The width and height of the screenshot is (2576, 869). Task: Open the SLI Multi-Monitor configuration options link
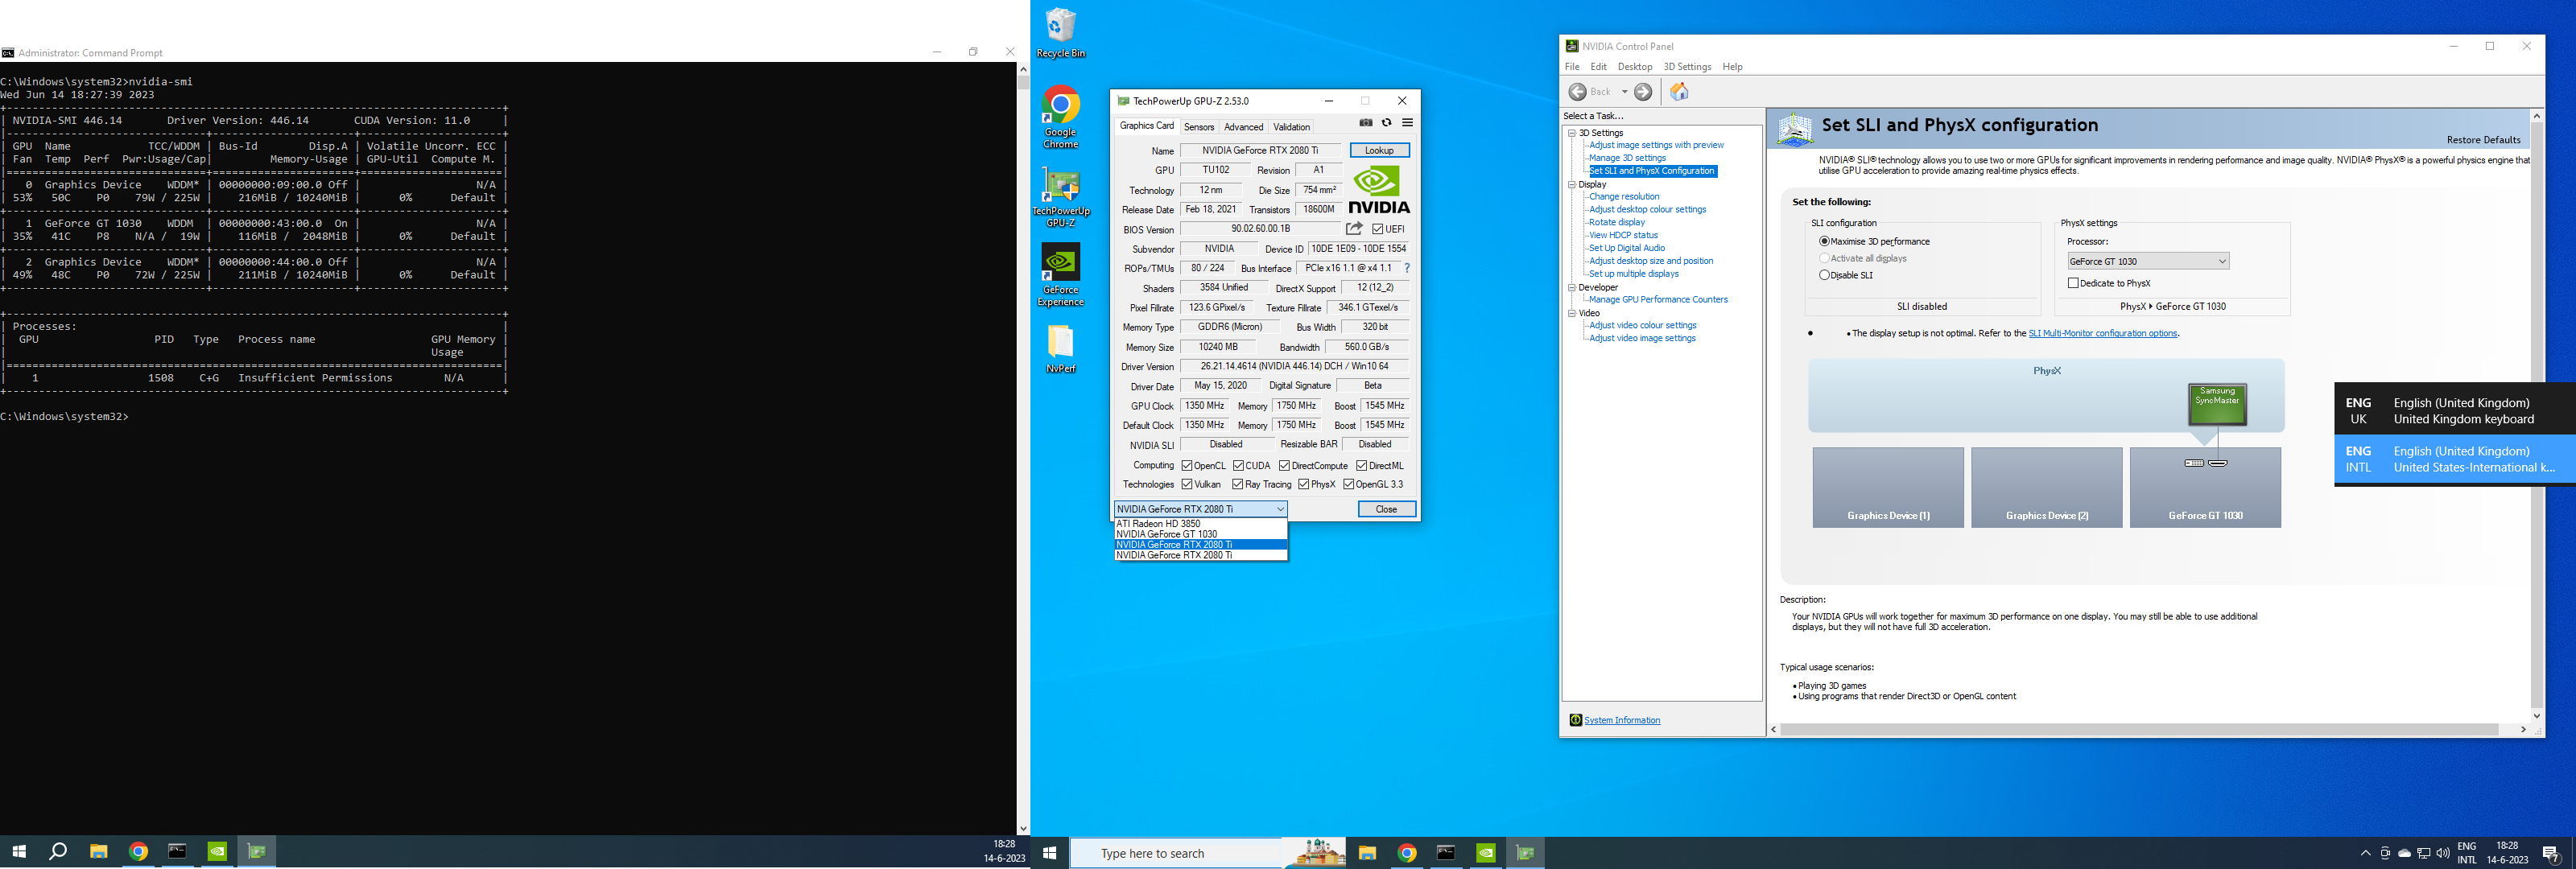pos(2102,333)
